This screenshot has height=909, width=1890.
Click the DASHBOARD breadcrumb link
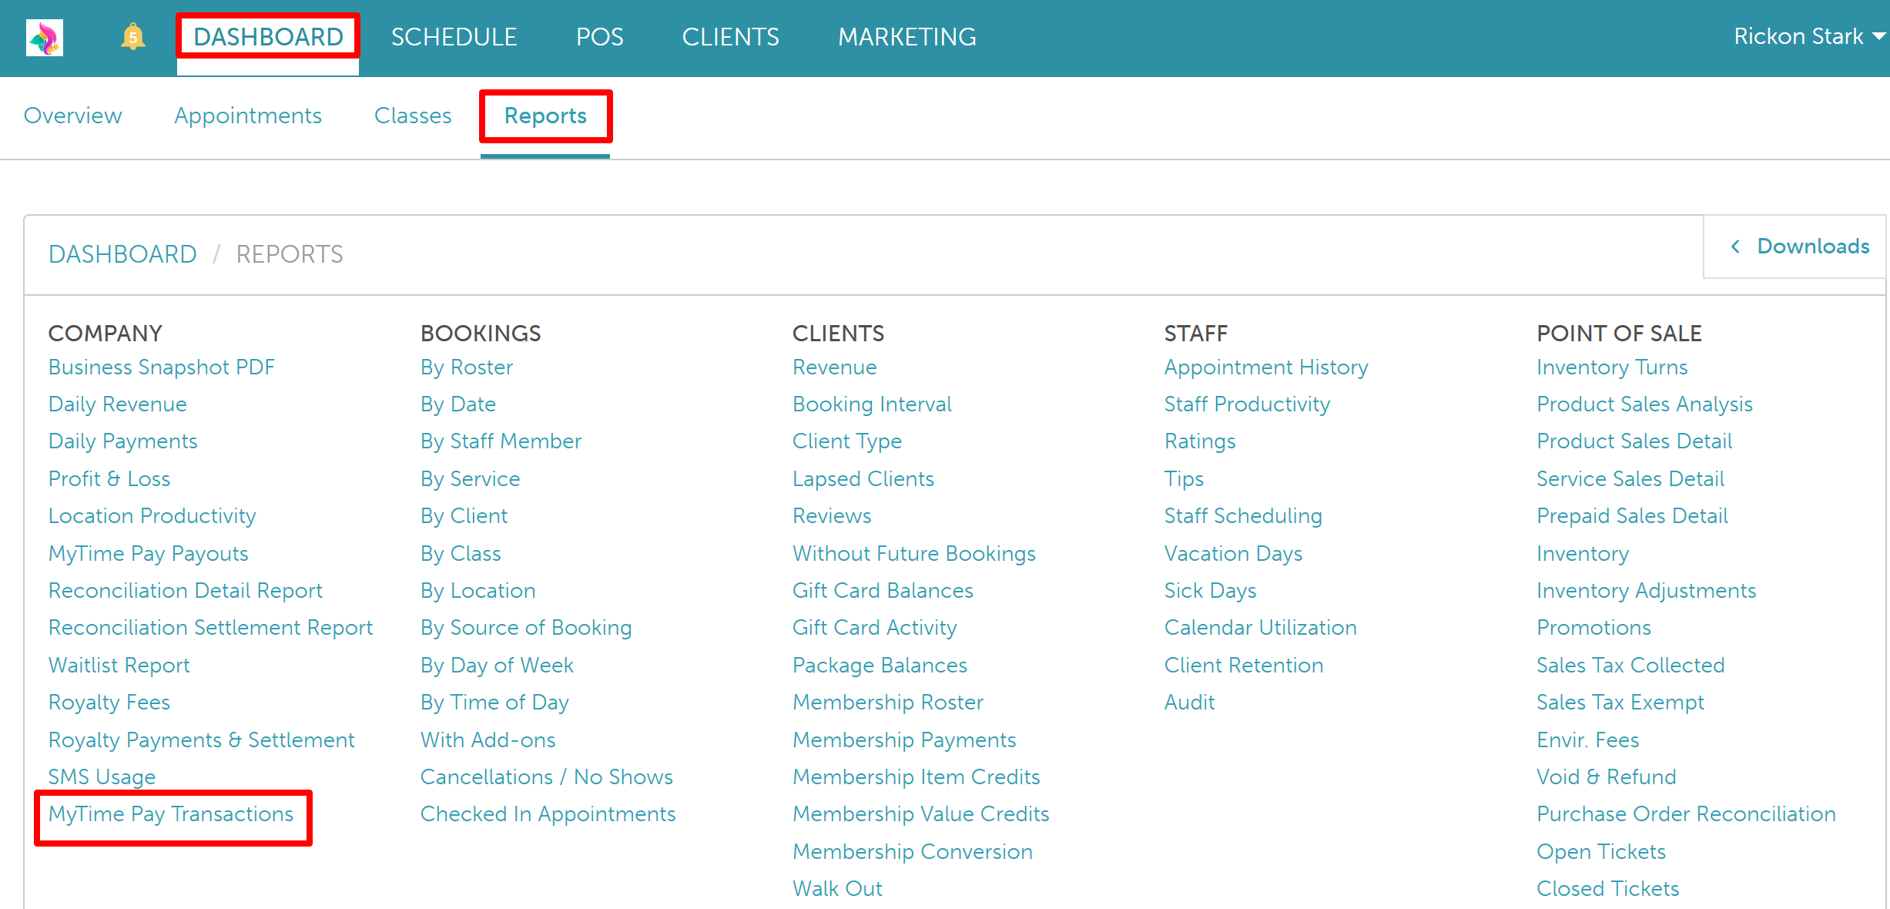click(x=122, y=254)
